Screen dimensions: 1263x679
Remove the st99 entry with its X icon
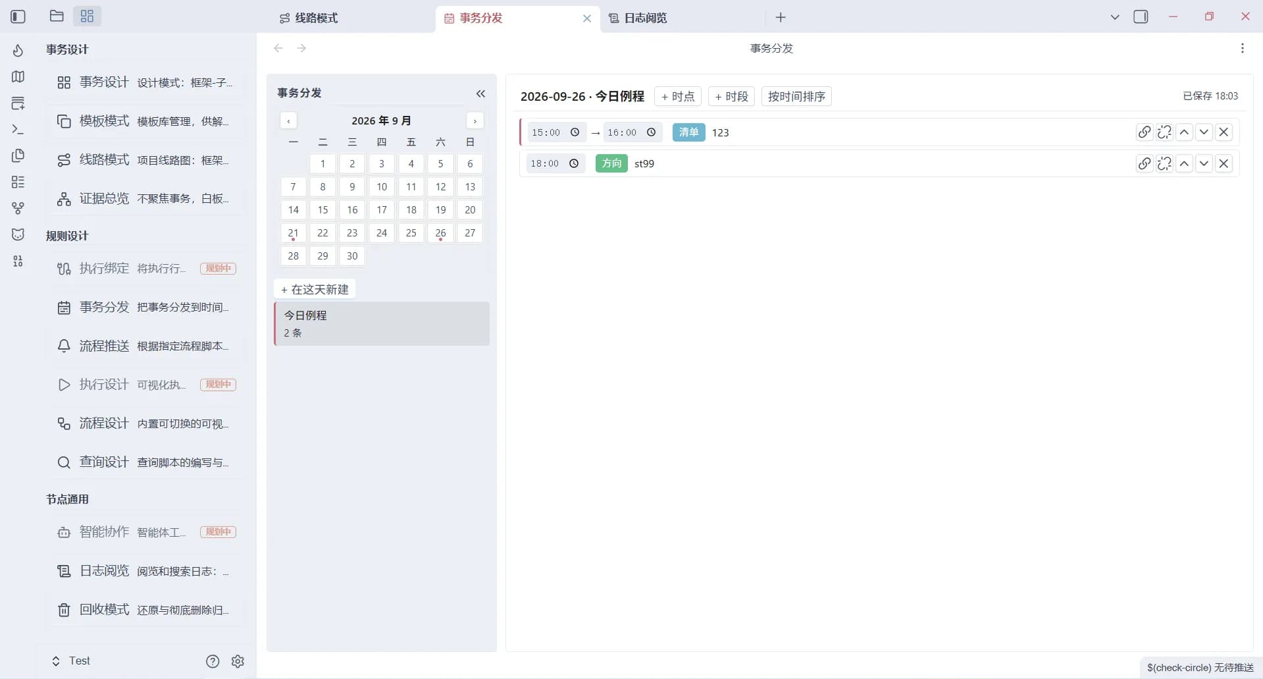tap(1224, 163)
